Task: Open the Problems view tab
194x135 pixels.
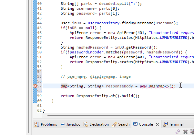Action: pyautogui.click(x=49, y=124)
